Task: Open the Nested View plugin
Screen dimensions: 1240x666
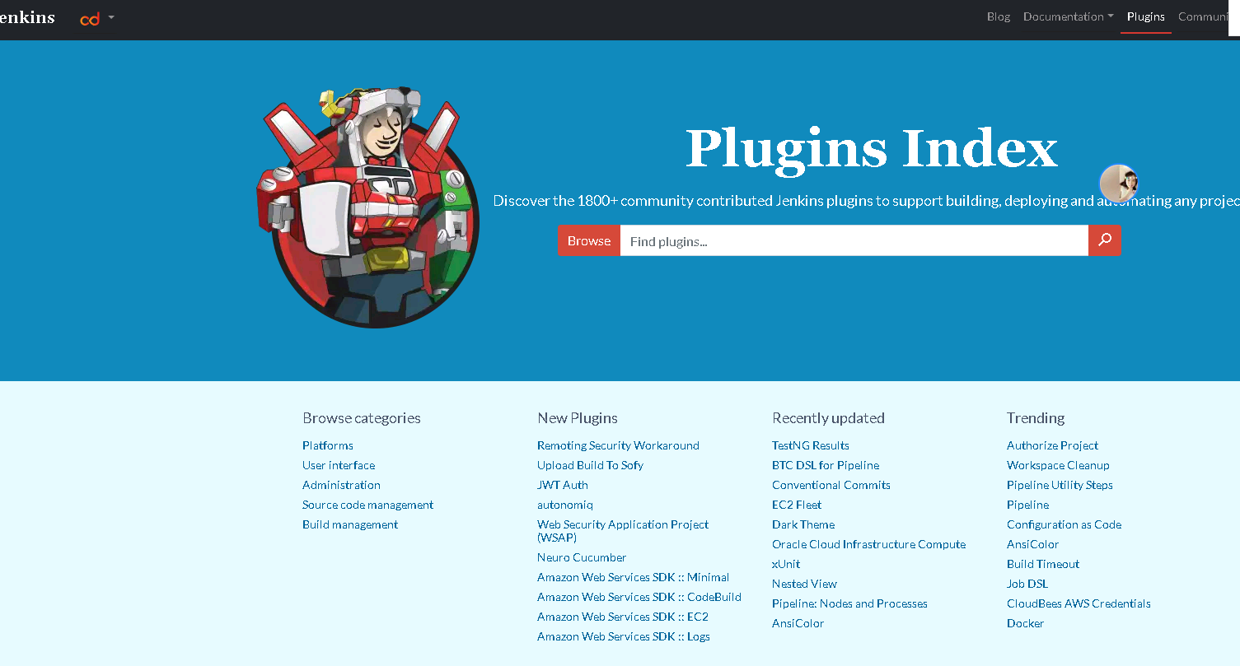Action: coord(804,584)
